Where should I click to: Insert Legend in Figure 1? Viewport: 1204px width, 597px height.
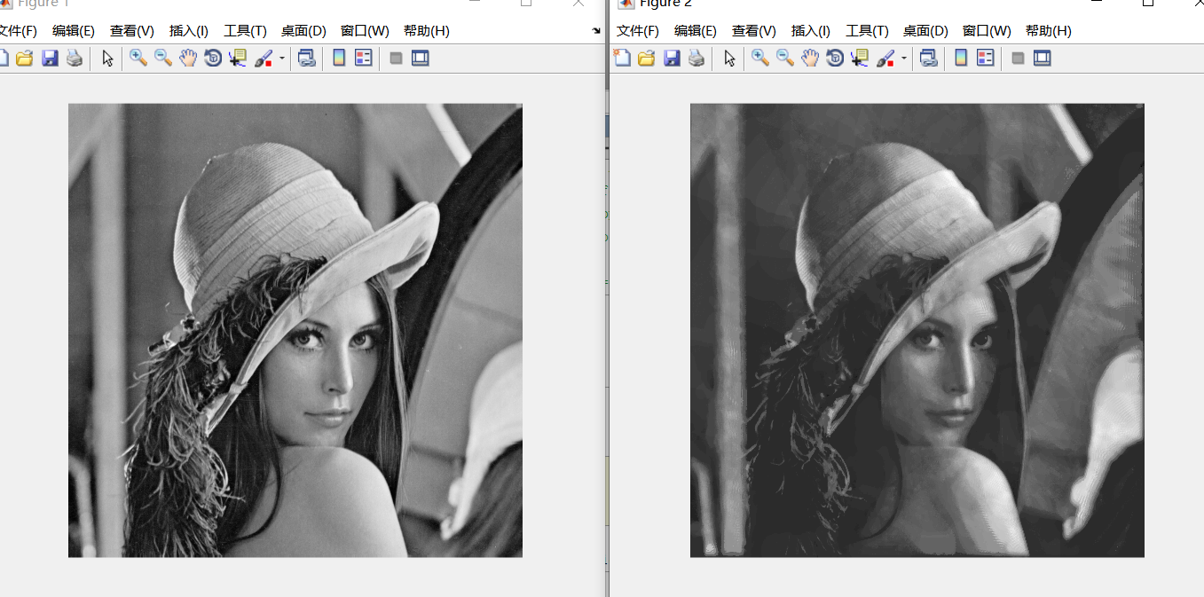pos(363,59)
